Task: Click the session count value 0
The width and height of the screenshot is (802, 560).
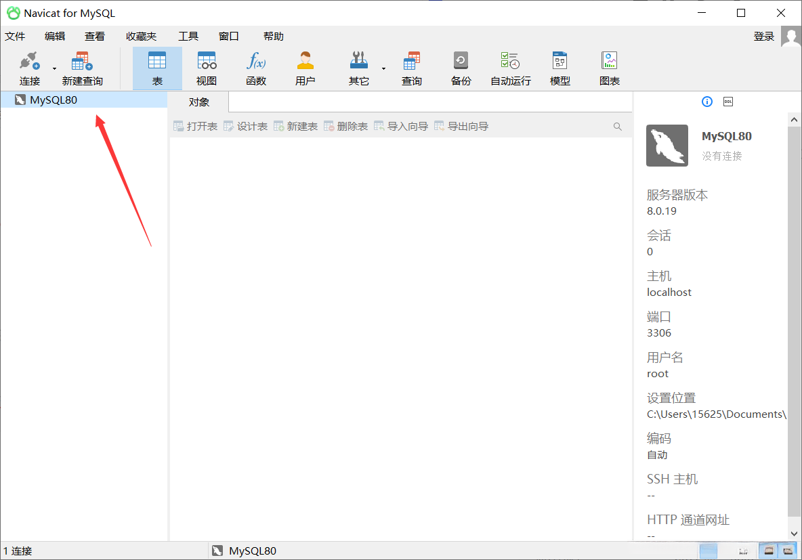Action: click(x=650, y=252)
